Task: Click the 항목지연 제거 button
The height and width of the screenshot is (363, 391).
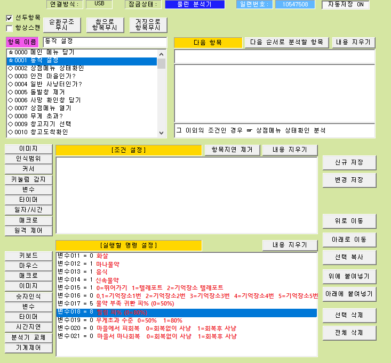Action: coord(232,150)
